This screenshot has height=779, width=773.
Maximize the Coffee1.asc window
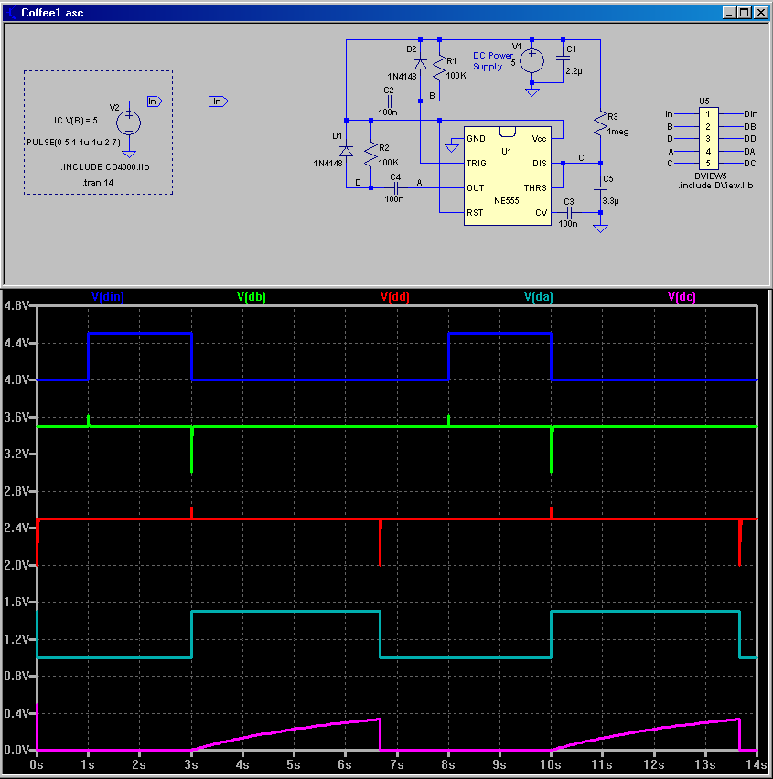point(744,13)
